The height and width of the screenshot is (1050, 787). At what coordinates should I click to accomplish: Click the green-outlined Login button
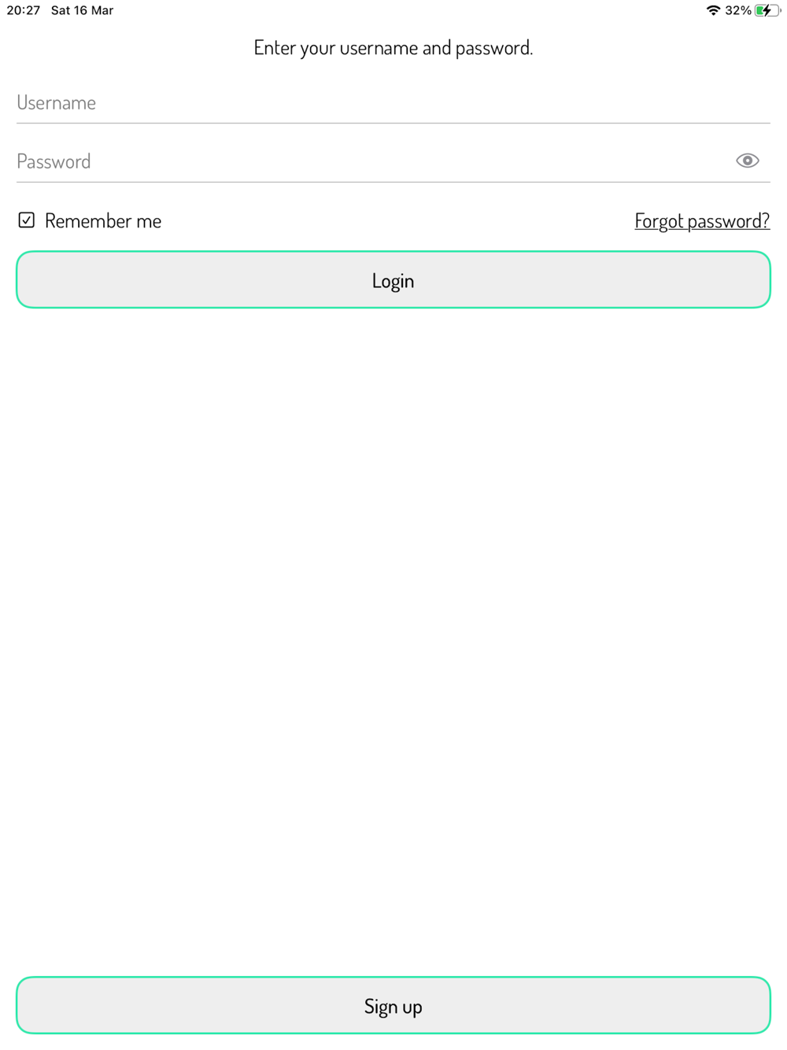point(393,280)
